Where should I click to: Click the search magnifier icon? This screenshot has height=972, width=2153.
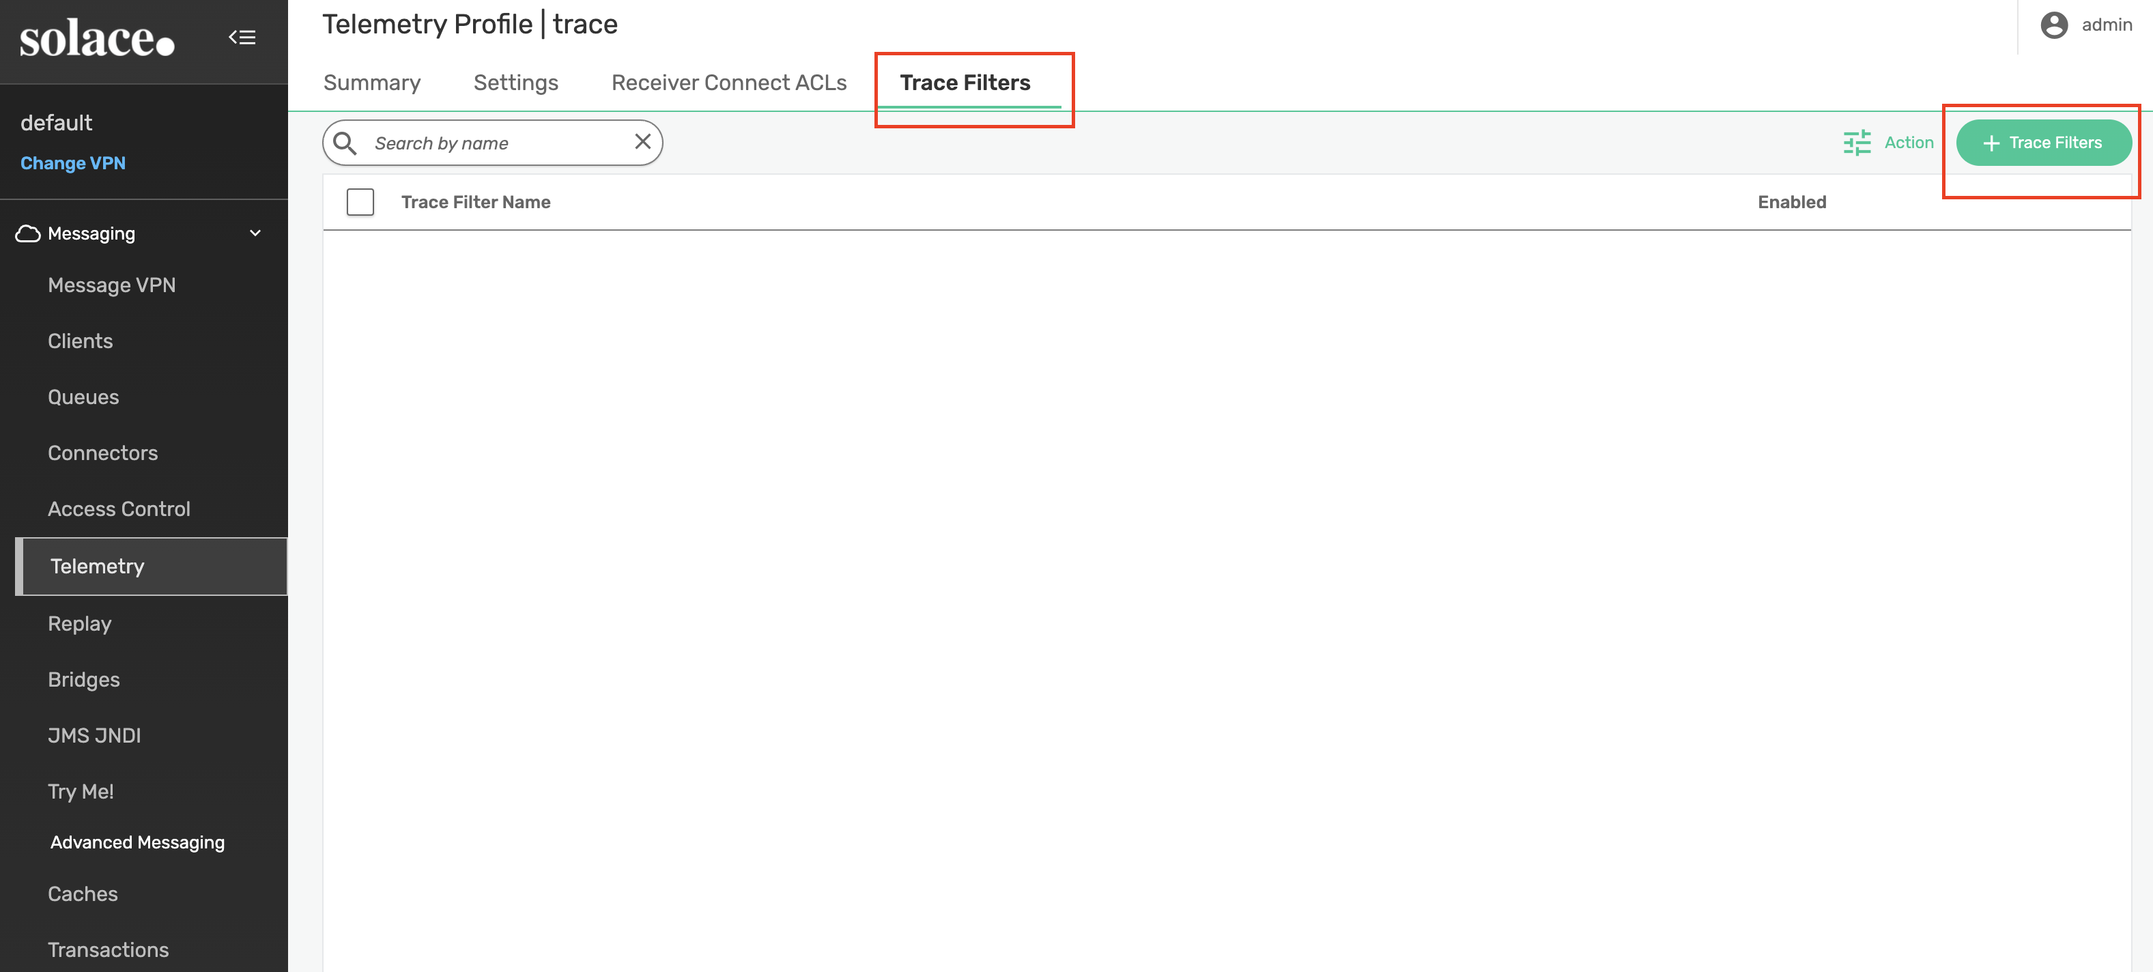345,143
